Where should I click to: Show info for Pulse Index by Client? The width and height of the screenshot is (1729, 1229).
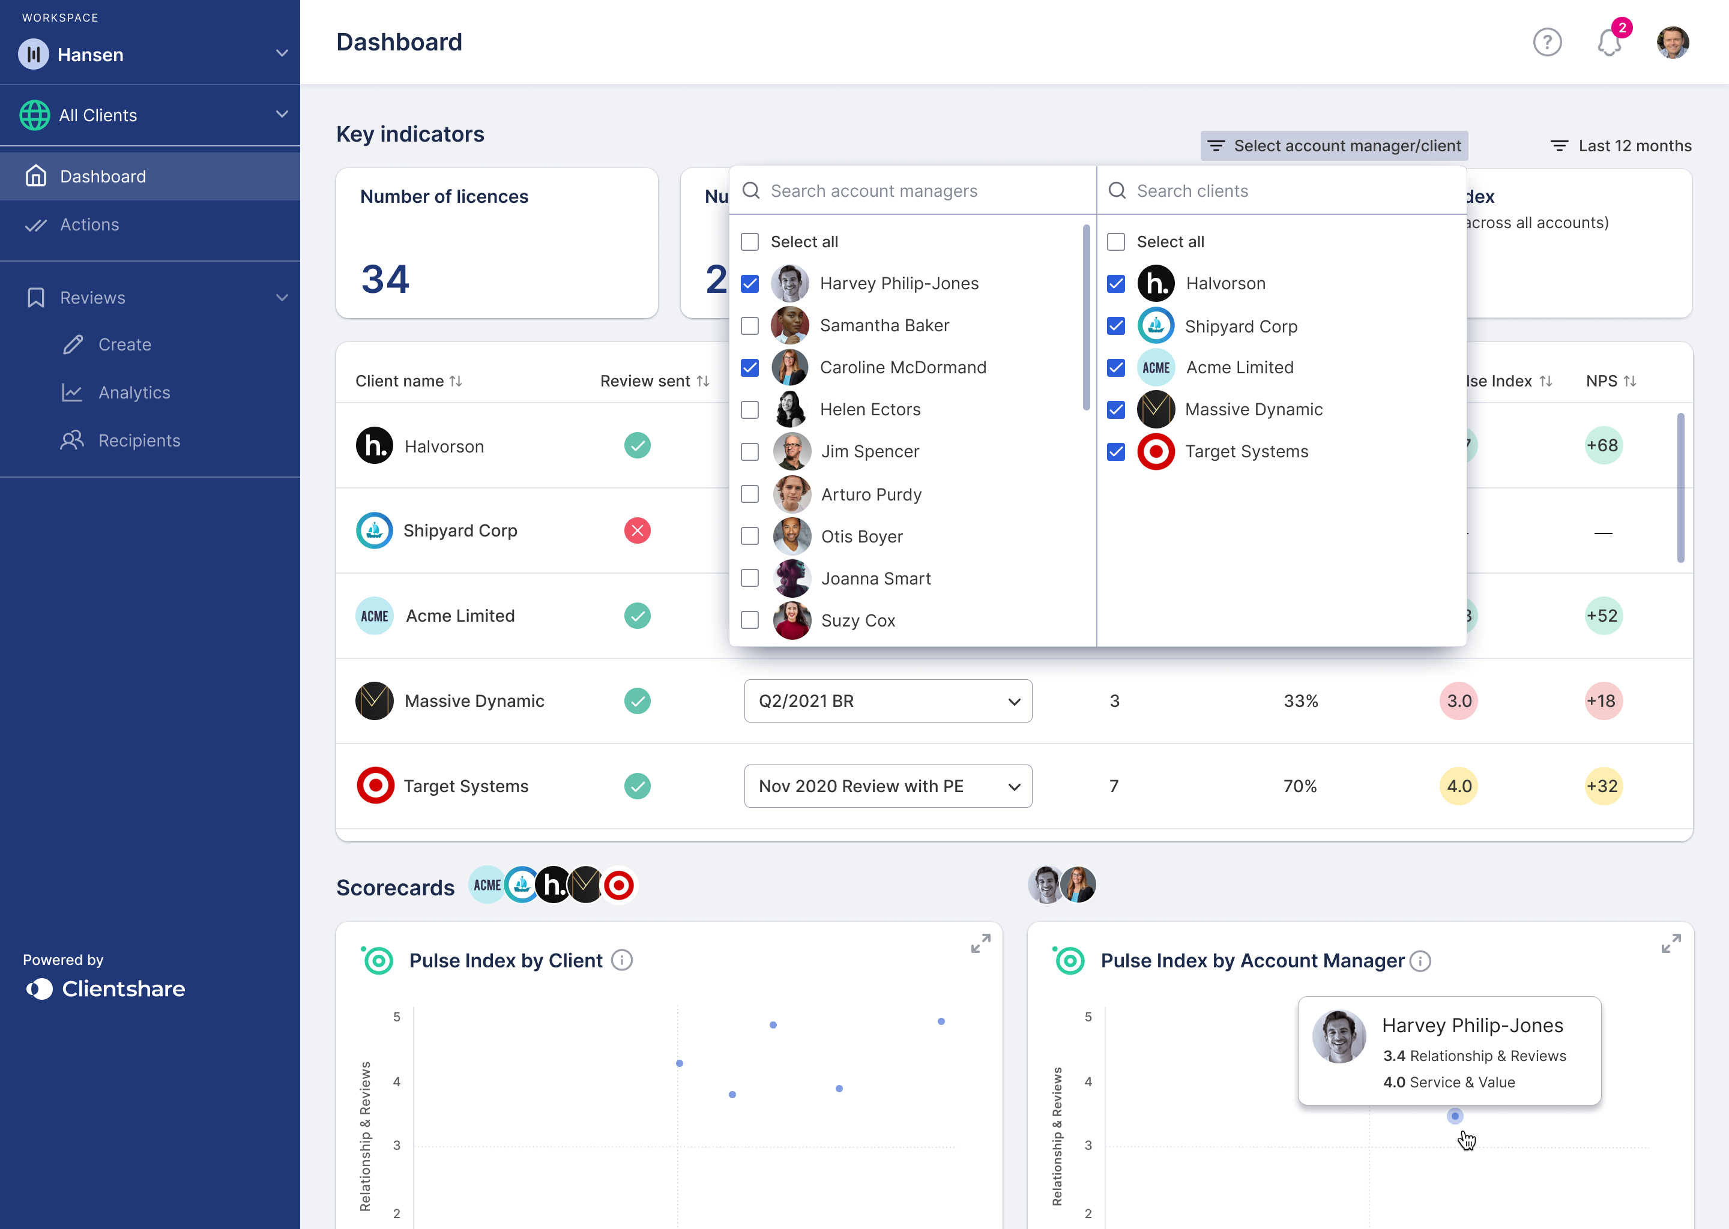621,960
